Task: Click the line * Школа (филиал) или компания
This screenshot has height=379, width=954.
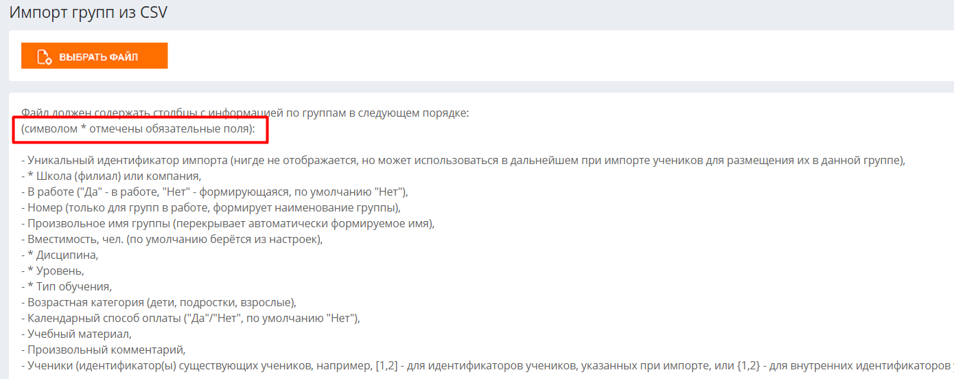Action: click(x=111, y=176)
